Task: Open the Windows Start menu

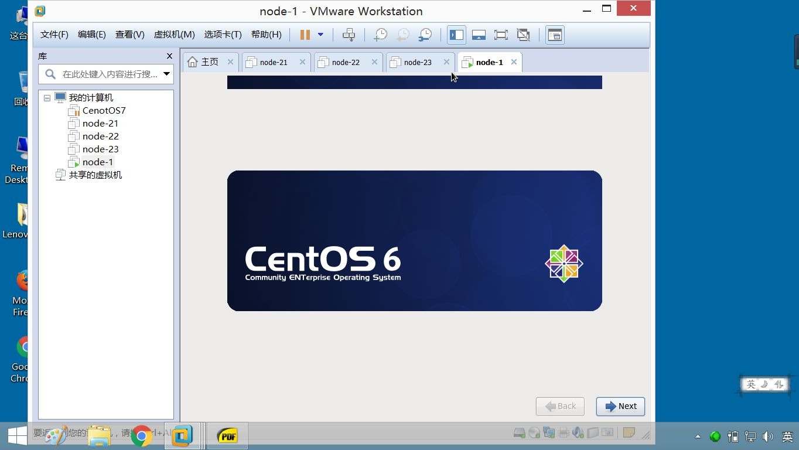Action: click(16, 435)
